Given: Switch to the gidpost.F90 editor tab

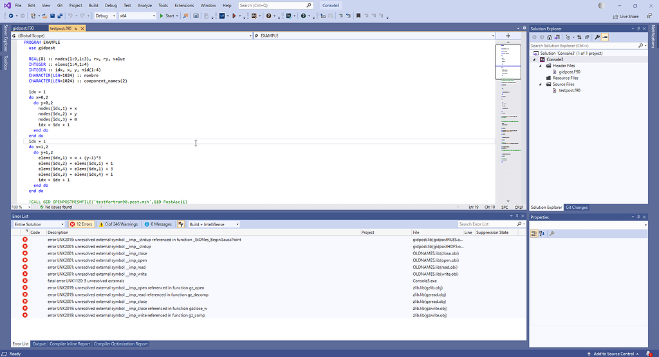Looking at the screenshot, I should [x=23, y=28].
